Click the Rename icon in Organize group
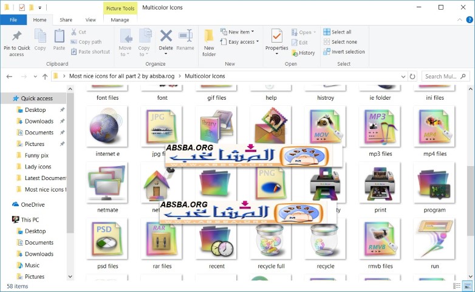 click(185, 36)
